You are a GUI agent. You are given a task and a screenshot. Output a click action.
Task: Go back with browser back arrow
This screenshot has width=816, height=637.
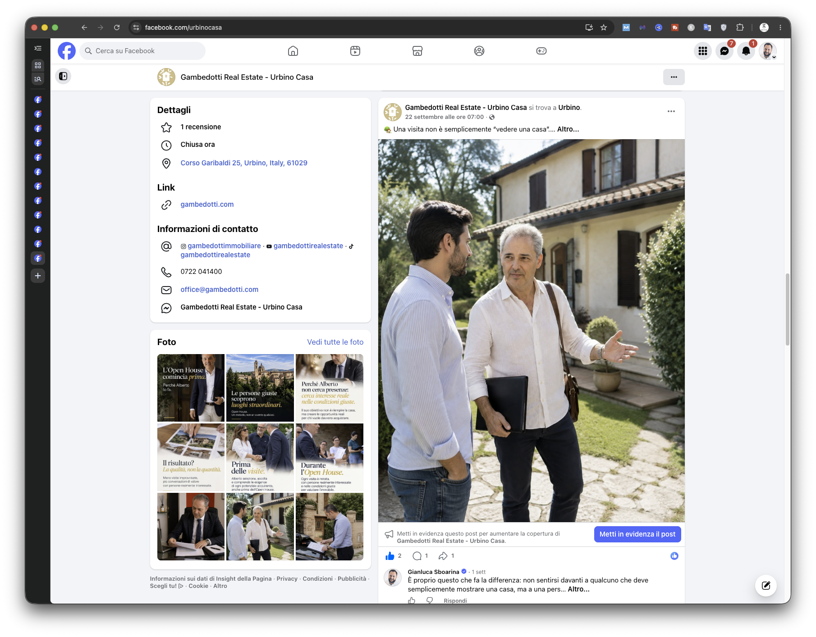pyautogui.click(x=84, y=27)
